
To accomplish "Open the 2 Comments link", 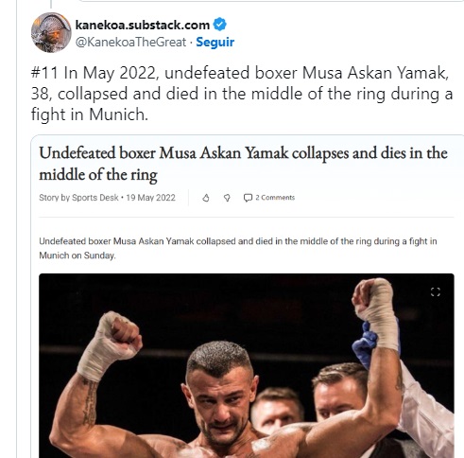I will pos(275,198).
